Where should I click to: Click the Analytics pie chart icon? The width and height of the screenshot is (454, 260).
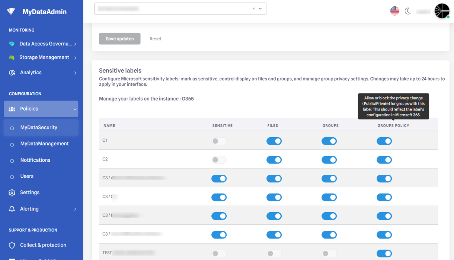point(12,73)
